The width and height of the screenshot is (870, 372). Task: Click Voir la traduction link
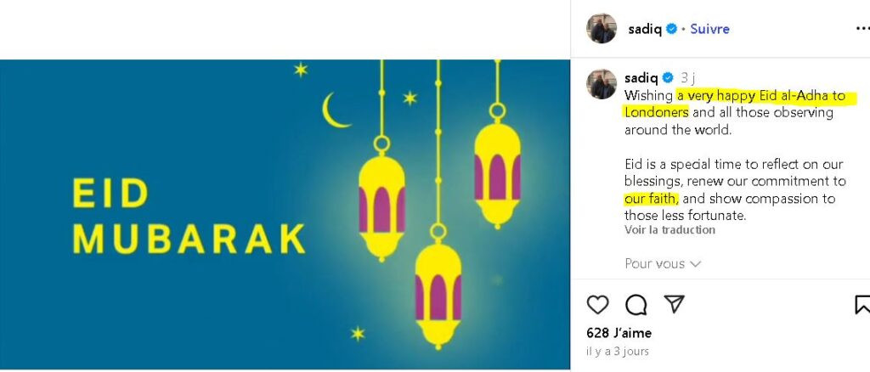point(669,229)
